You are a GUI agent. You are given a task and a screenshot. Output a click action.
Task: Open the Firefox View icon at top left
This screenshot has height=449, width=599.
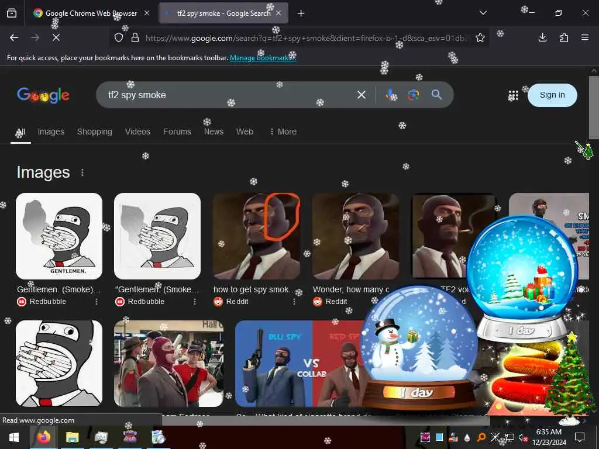pyautogui.click(x=12, y=13)
